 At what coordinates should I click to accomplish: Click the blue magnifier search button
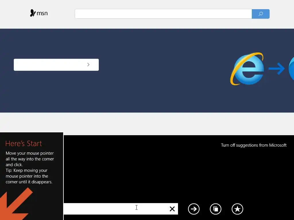[261, 14]
